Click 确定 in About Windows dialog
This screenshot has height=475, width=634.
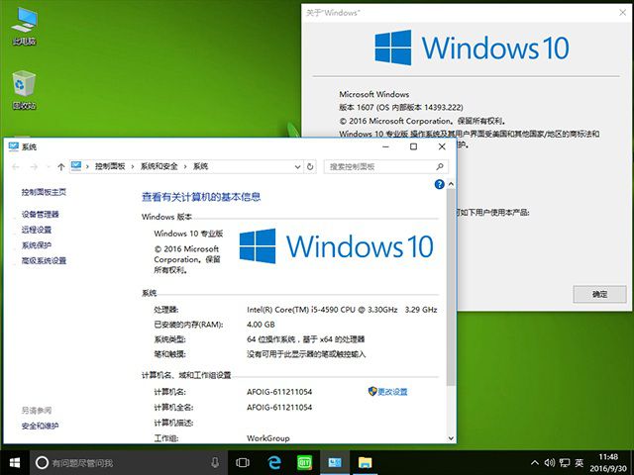tap(599, 294)
